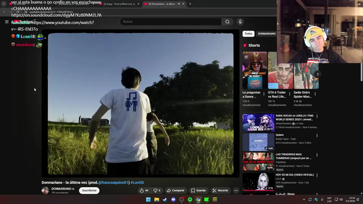The height and width of the screenshot is (204, 363).
Task: Open options for HOY ES MI DIA
Action: (317, 175)
